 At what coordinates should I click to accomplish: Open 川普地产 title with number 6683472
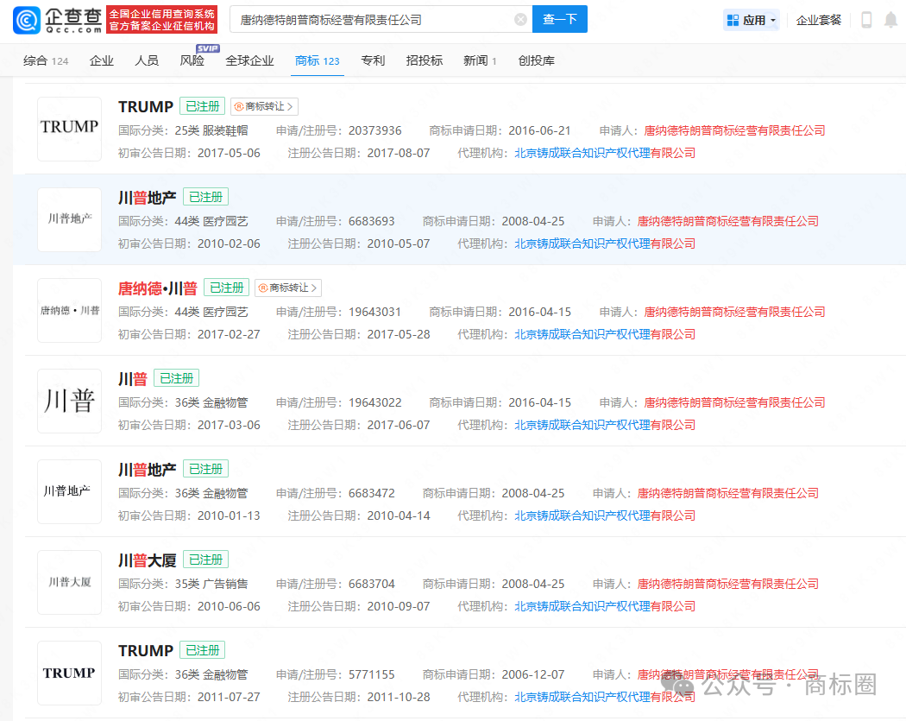coord(147,470)
